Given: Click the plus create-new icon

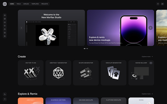Looking at the screenshot, I should (158, 4).
